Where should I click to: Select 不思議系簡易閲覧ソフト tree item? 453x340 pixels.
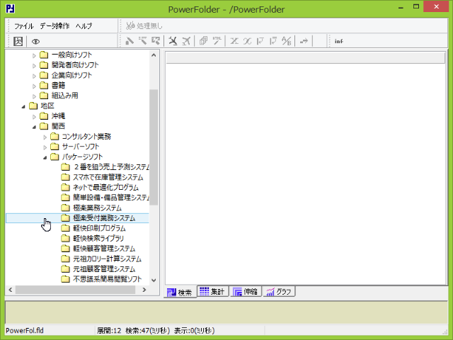(x=107, y=279)
